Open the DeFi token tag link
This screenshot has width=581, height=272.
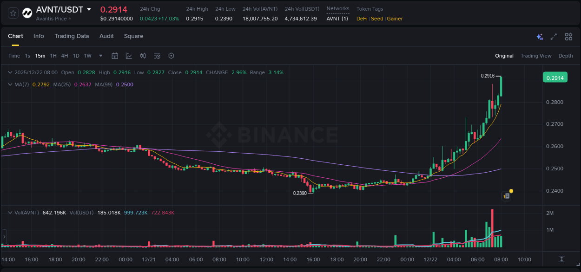click(361, 19)
